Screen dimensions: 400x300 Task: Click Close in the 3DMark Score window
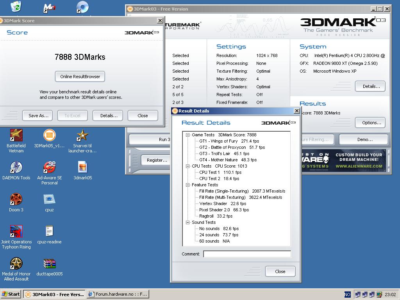[143, 116]
